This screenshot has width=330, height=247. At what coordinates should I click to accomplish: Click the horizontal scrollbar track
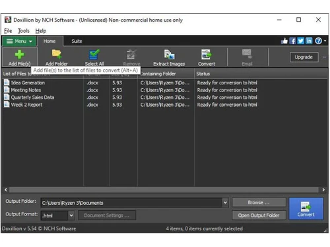click(164, 190)
